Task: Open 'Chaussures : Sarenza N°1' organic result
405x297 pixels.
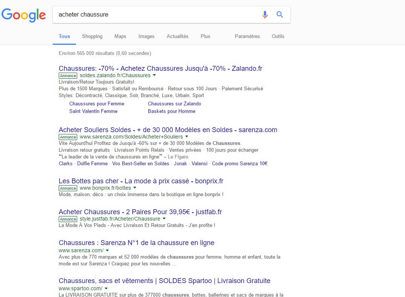Action: pyautogui.click(x=136, y=243)
